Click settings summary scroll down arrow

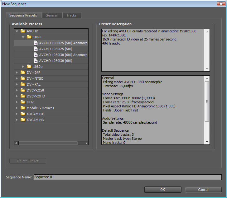click(x=207, y=142)
